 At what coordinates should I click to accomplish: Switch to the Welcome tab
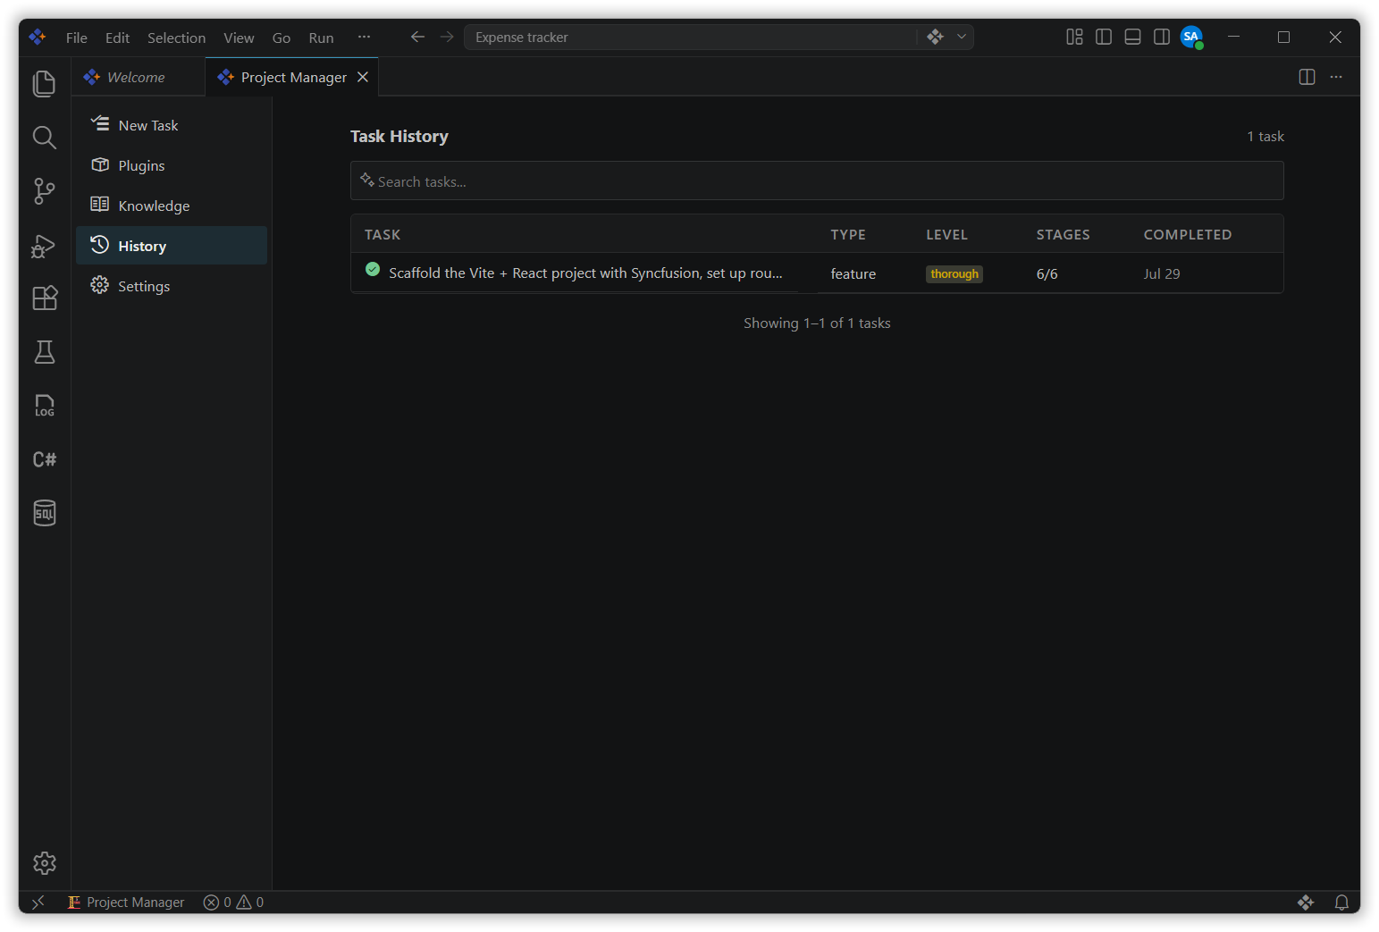pos(138,77)
